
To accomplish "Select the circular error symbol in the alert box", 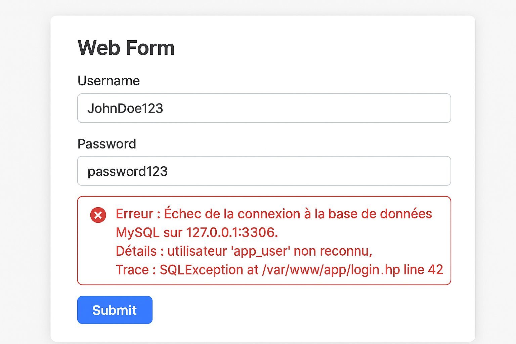I will coord(98,215).
